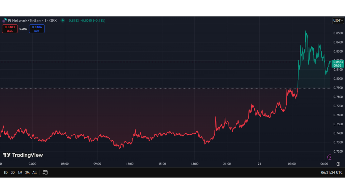Click the TradingView logo
This screenshot has height=194, width=345.
pyautogui.click(x=23, y=155)
